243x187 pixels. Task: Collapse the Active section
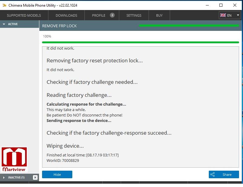coord(20,24)
